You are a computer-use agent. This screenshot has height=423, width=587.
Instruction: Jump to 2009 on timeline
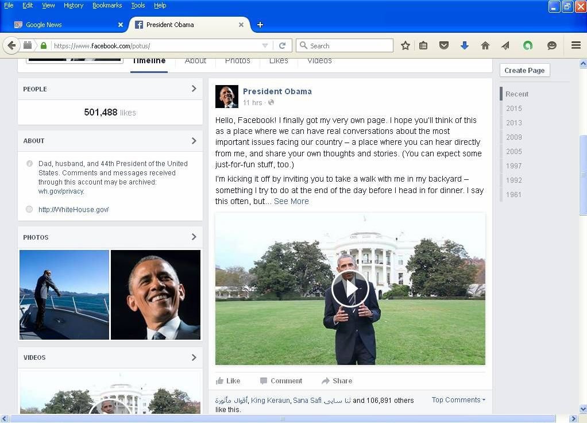coord(513,137)
